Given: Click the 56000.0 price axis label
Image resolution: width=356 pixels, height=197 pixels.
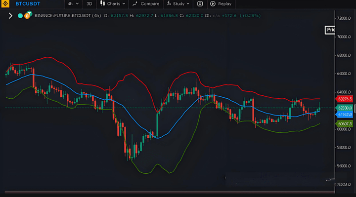Looking at the screenshot, I should (x=344, y=166).
